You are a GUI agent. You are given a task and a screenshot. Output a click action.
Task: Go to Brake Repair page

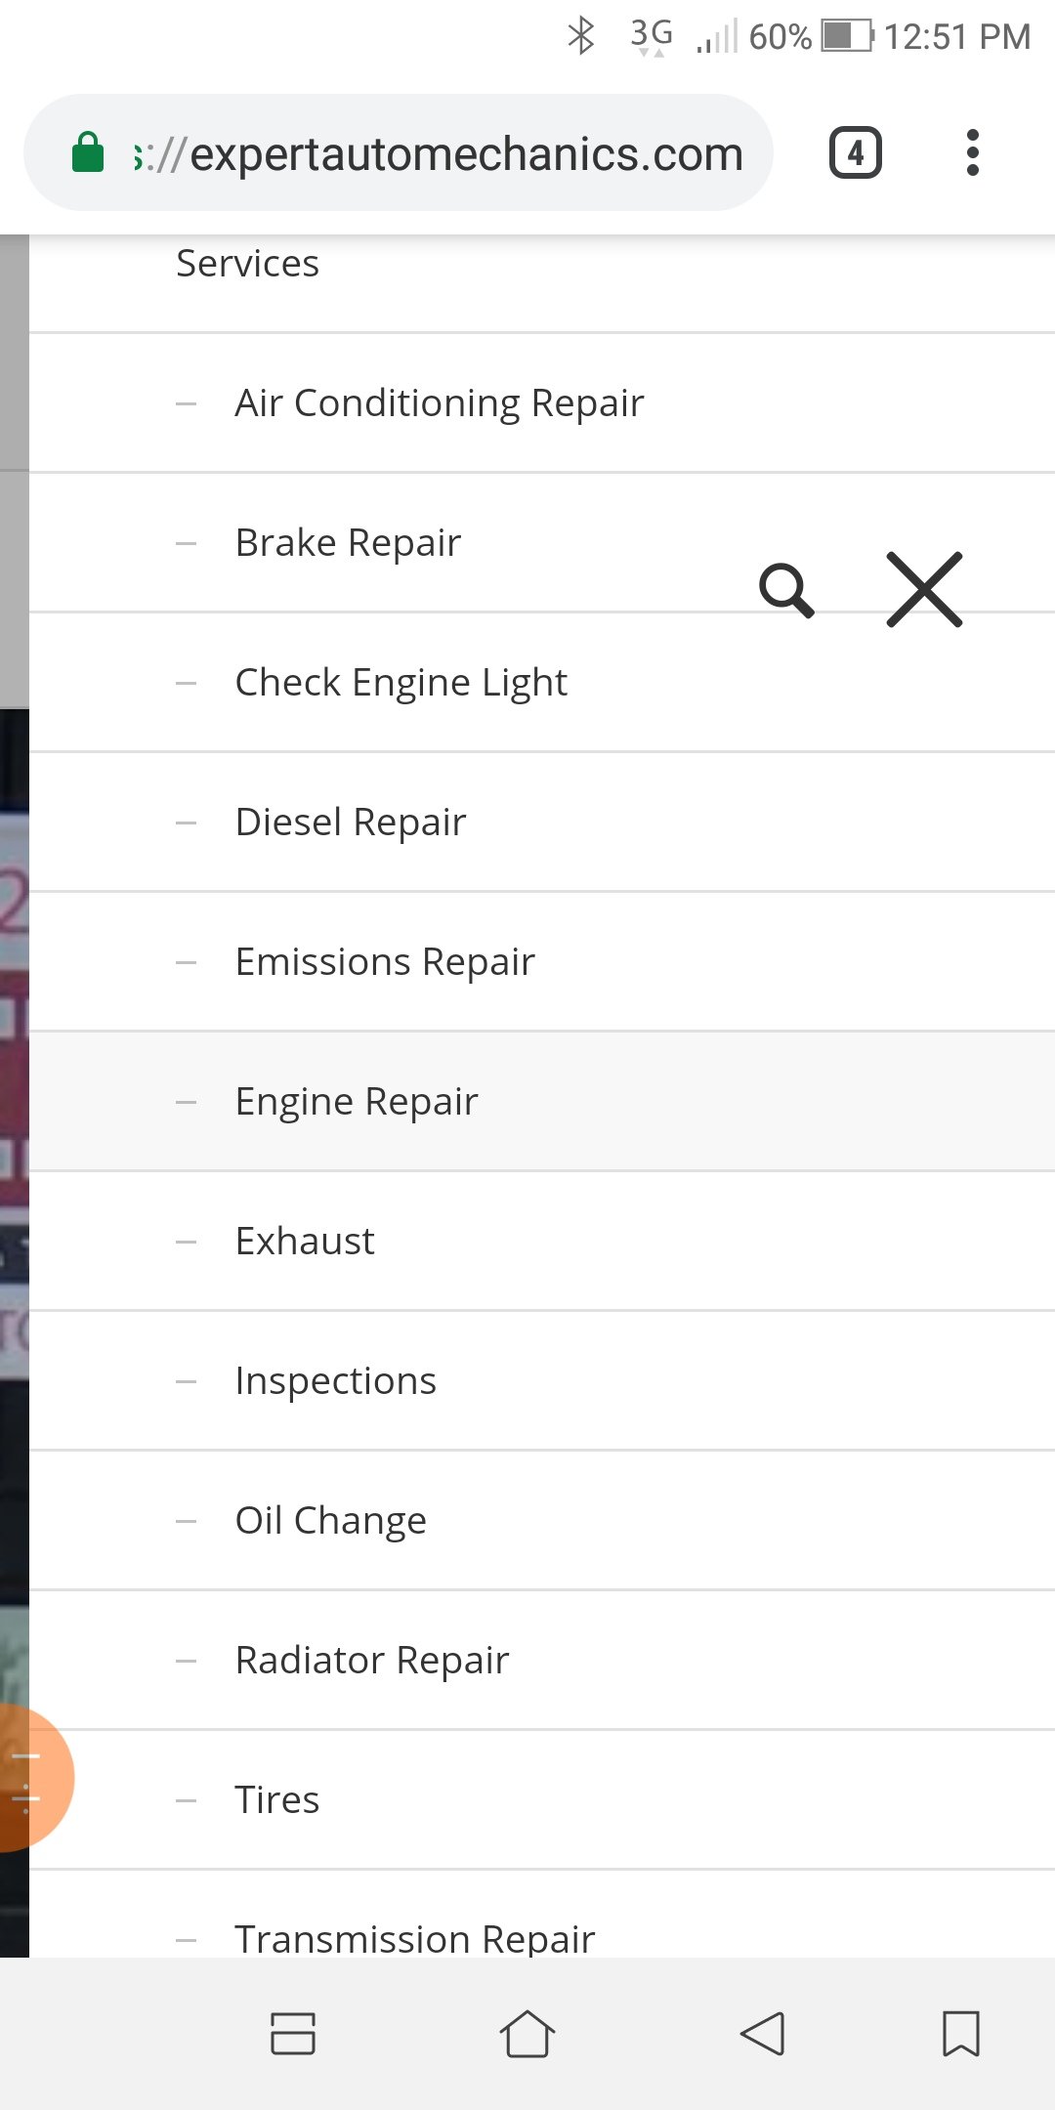tap(542, 543)
